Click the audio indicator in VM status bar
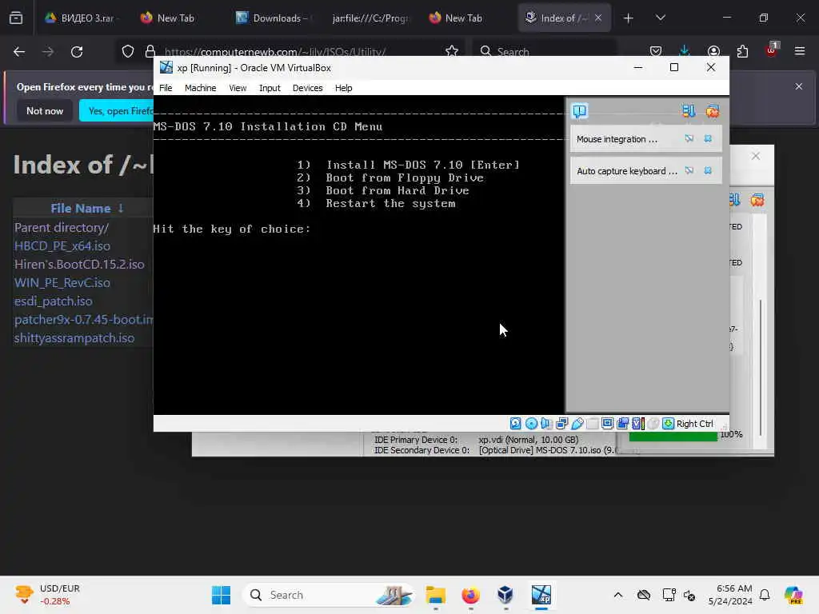Screen dimensions: 819x614 (546, 424)
